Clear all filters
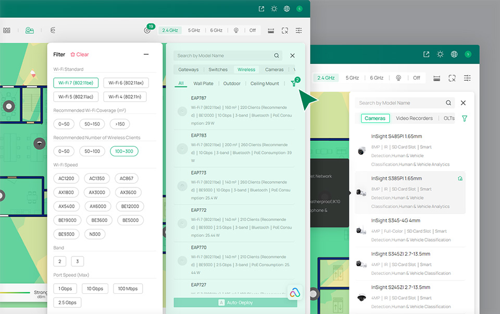Screen dimensions: 500x314 79,55
